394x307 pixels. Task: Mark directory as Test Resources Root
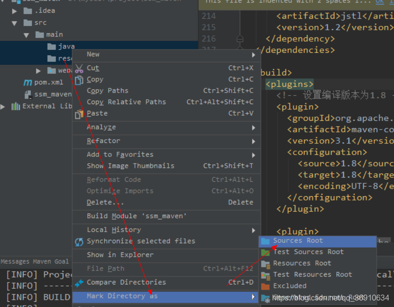click(x=318, y=274)
